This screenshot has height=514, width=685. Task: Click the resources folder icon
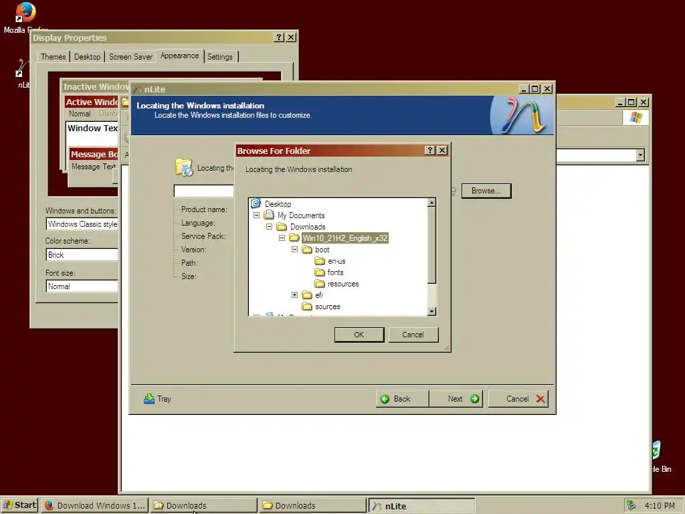pyautogui.click(x=320, y=284)
